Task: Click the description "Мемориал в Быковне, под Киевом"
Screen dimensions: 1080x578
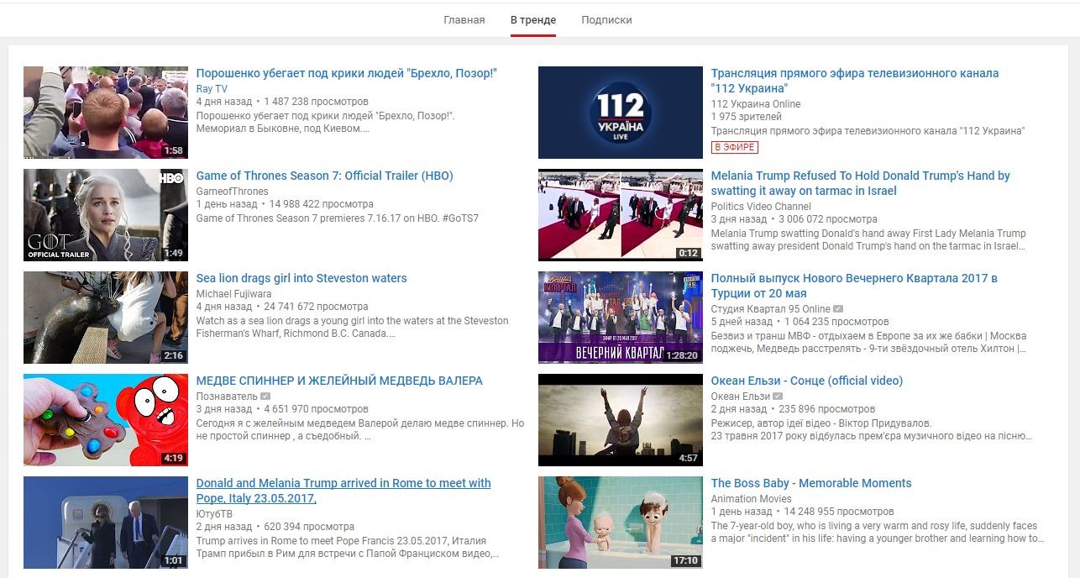Action: click(x=283, y=129)
